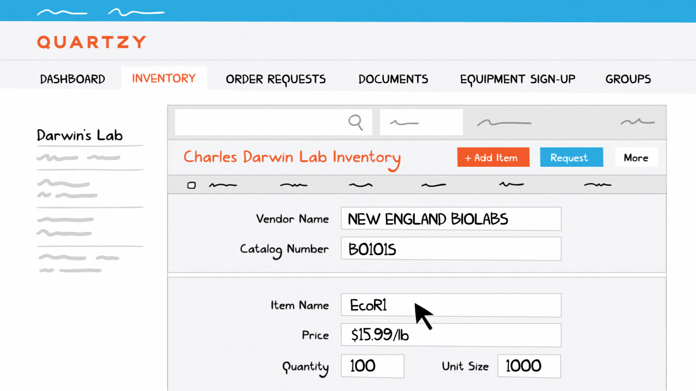696x391 pixels.
Task: Click the Quartzy logo
Action: tap(92, 42)
